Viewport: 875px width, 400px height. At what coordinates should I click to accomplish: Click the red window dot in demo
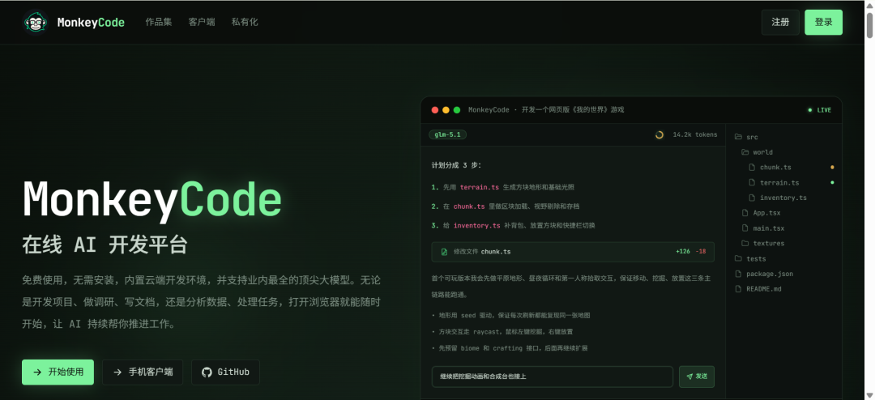click(x=435, y=110)
